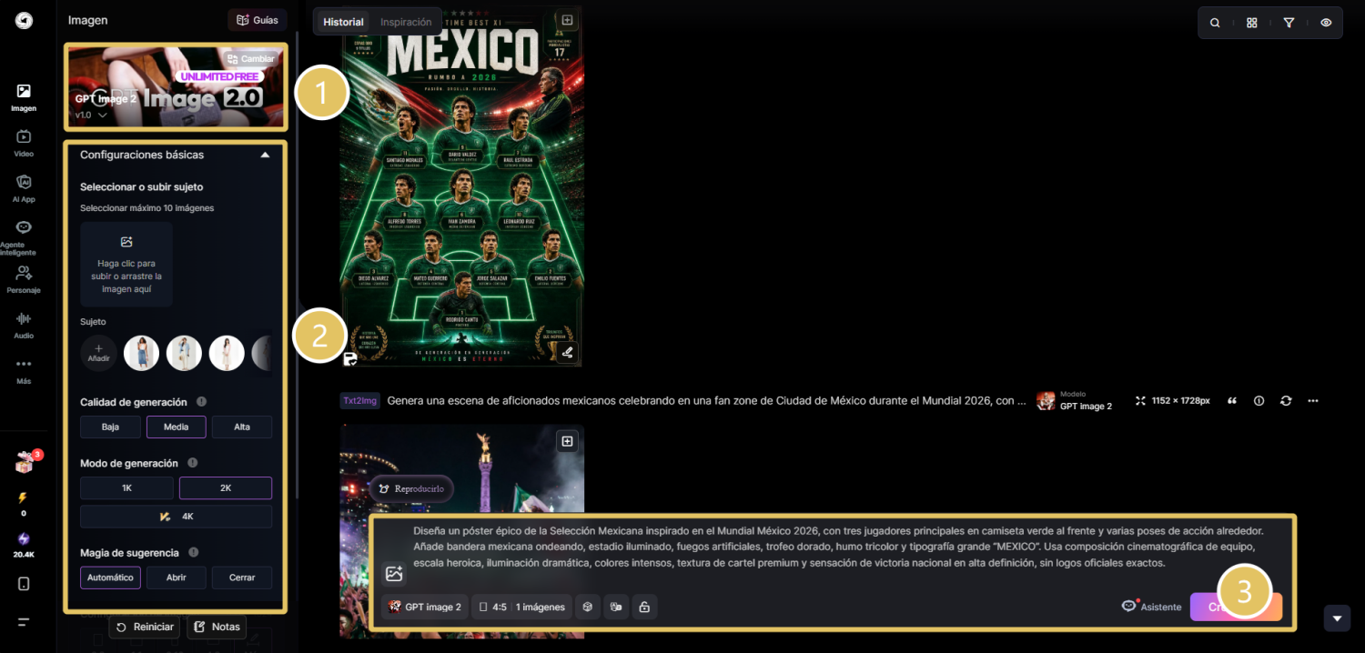The width and height of the screenshot is (1365, 653).
Task: Click the search magnifier icon
Action: tap(1215, 23)
